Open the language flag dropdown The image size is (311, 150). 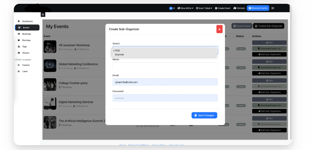coord(172,8)
